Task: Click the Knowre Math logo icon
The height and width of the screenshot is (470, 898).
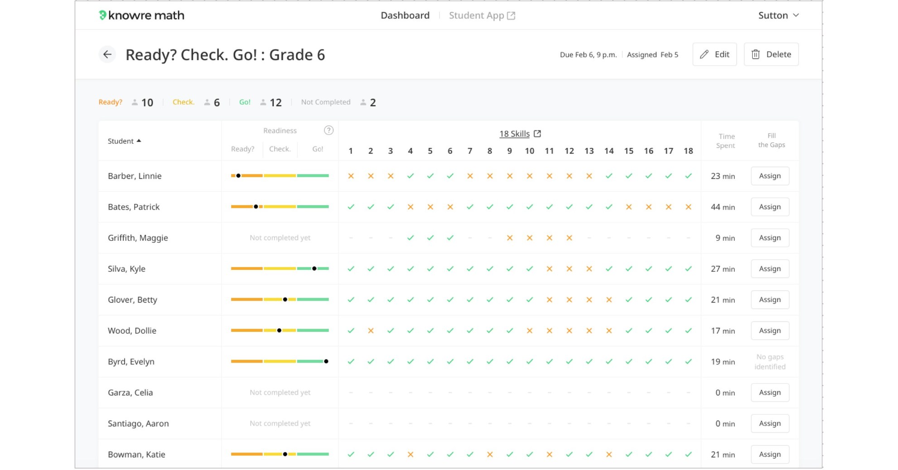Action: [x=103, y=15]
